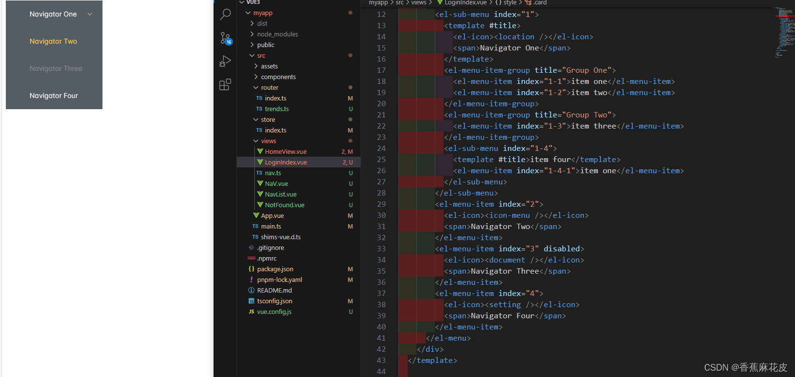Open NavList.vue file

[298, 194]
